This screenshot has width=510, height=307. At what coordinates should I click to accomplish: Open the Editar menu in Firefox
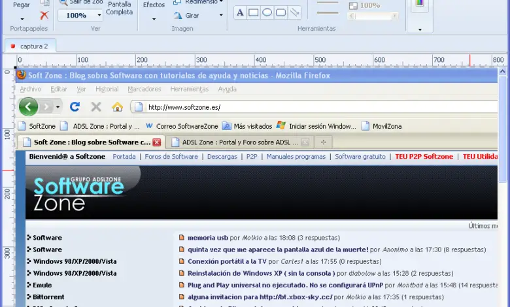[59, 89]
